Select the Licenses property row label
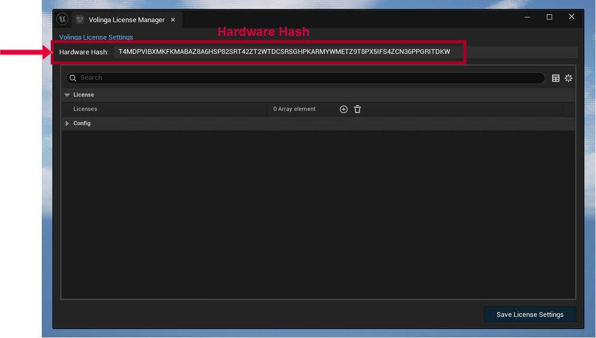The width and height of the screenshot is (596, 338). click(85, 109)
